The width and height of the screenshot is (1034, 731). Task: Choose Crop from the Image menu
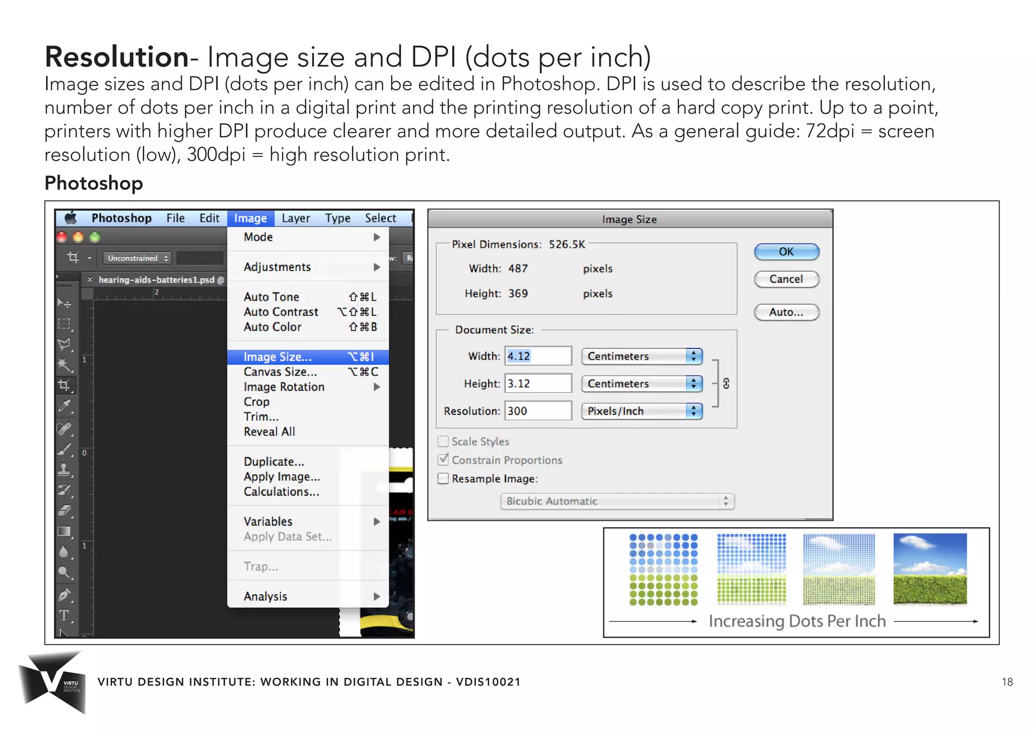click(308, 402)
